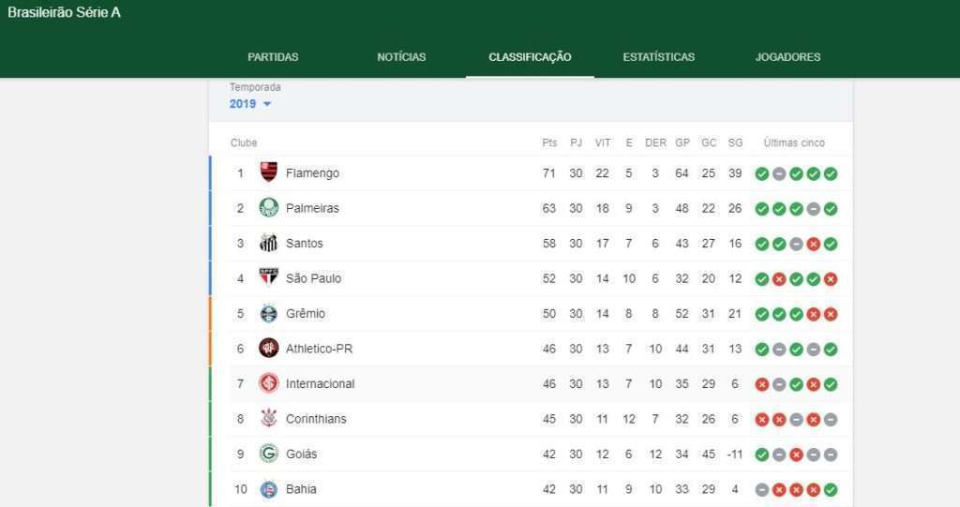
Task: Select the Estatísticas tab
Action: pyautogui.click(x=659, y=57)
